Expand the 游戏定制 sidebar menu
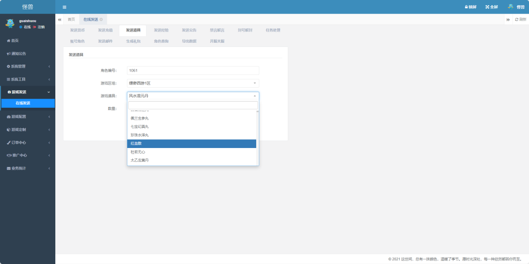Image resolution: width=529 pixels, height=264 pixels. point(27,129)
